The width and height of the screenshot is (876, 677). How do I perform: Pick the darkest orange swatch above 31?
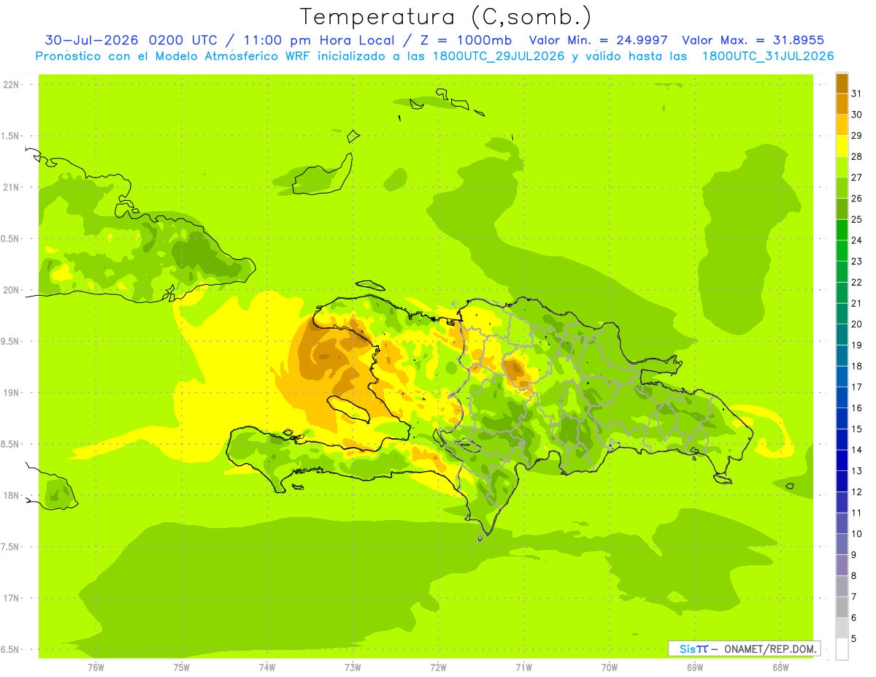click(x=842, y=83)
